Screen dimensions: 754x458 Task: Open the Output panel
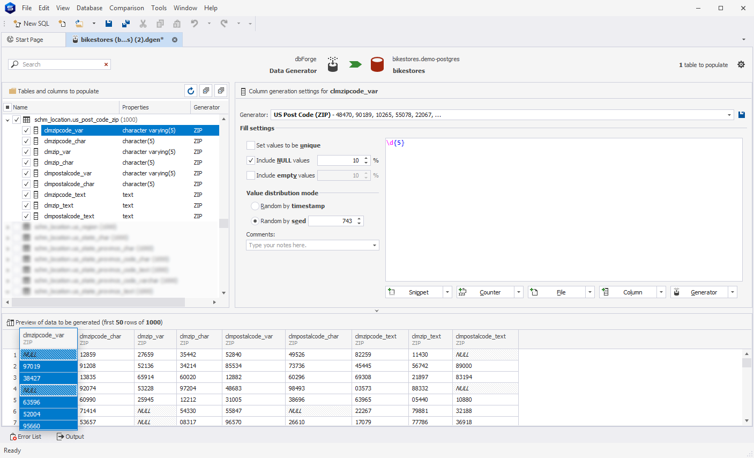[71, 437]
